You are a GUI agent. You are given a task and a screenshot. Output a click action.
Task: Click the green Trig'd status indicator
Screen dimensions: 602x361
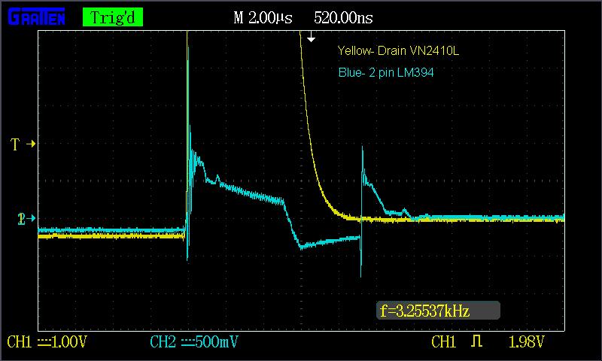(x=112, y=17)
